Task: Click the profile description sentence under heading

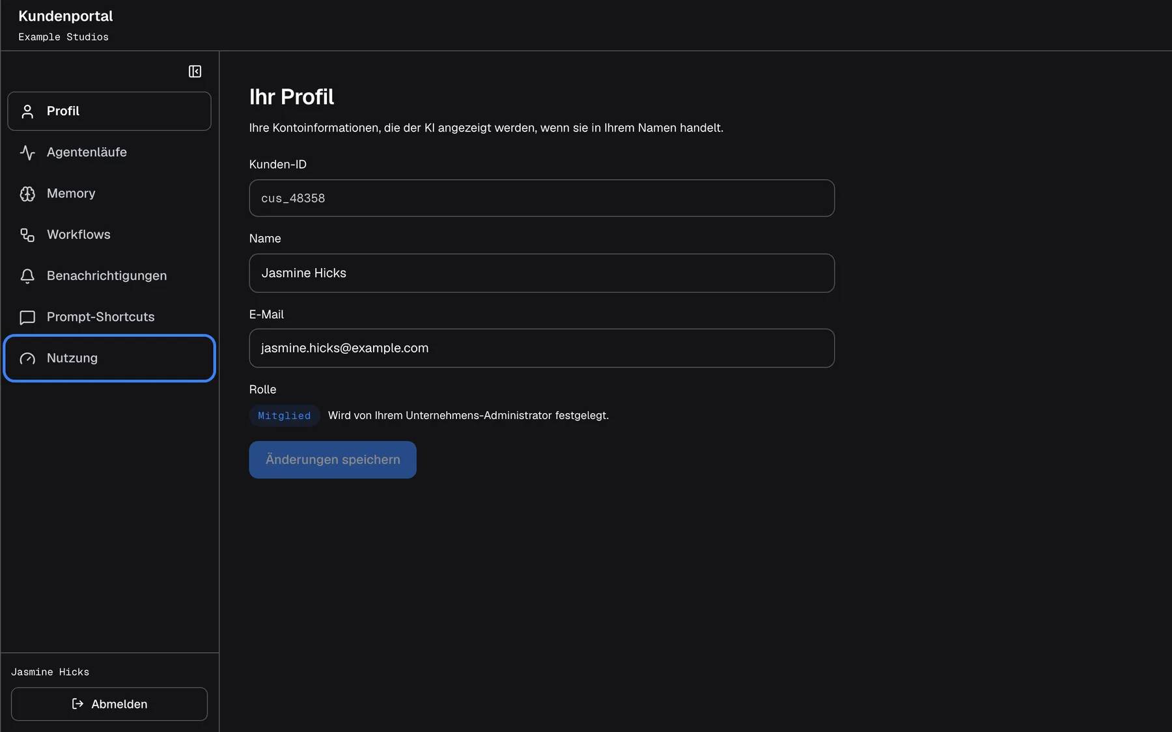Action: 486,128
